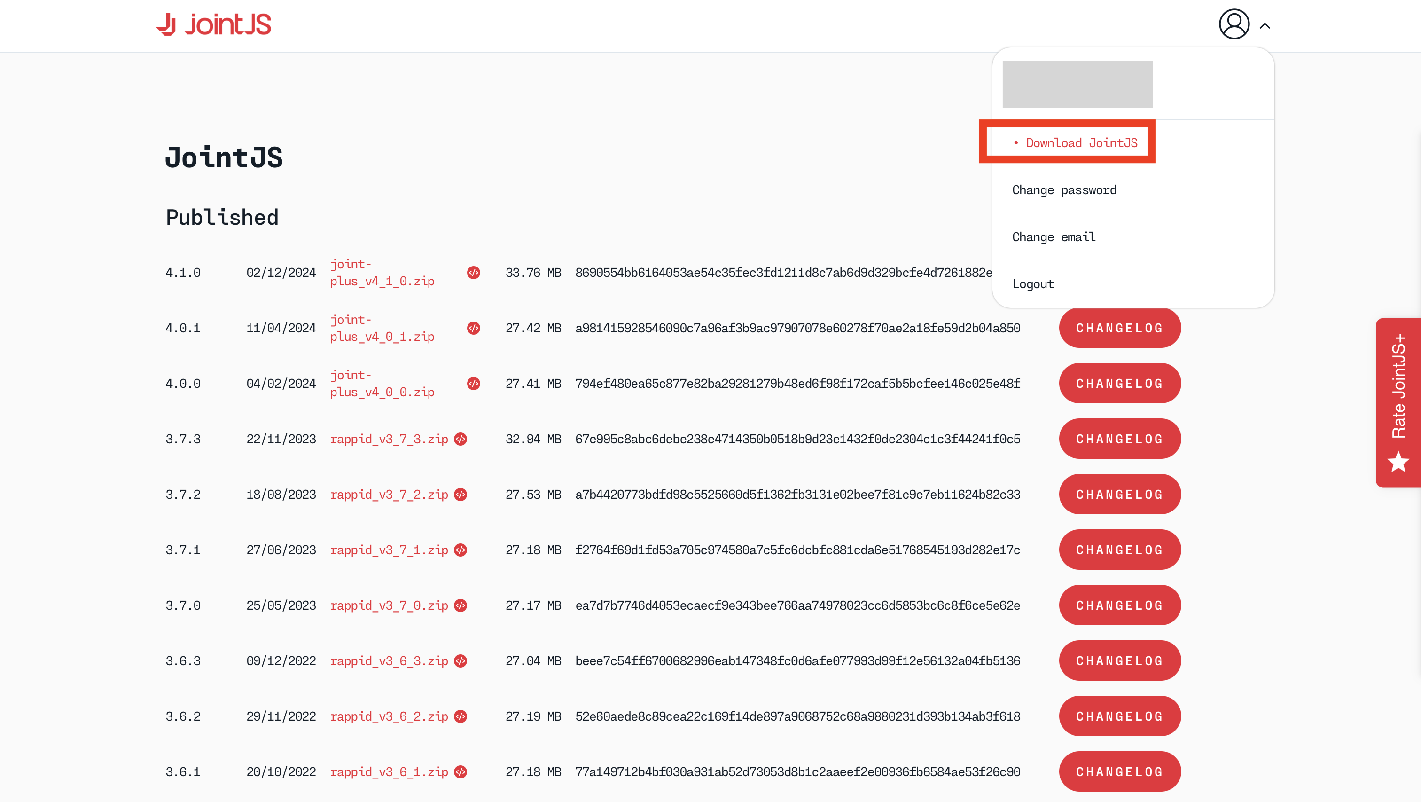This screenshot has height=802, width=1421.
Task: Open CHANGELOG for version 3.7.2
Action: coord(1120,494)
